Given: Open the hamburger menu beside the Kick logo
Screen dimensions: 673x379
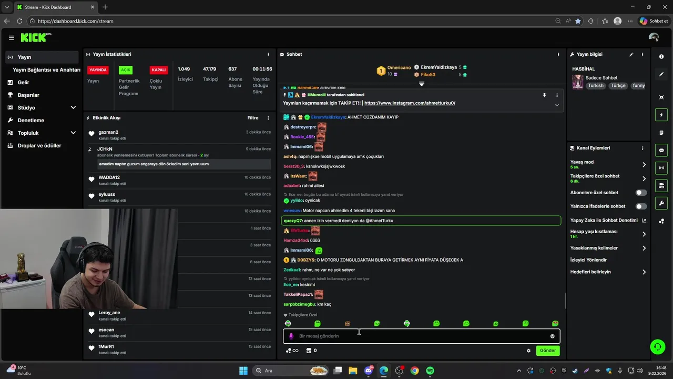Looking at the screenshot, I should [x=12, y=38].
